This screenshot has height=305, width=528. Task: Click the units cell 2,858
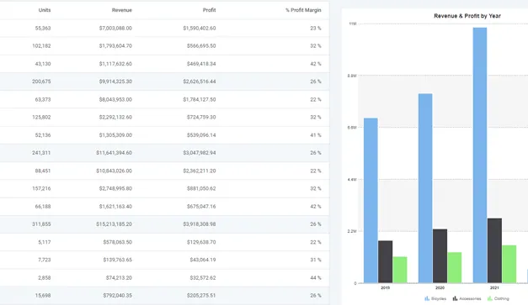point(45,278)
